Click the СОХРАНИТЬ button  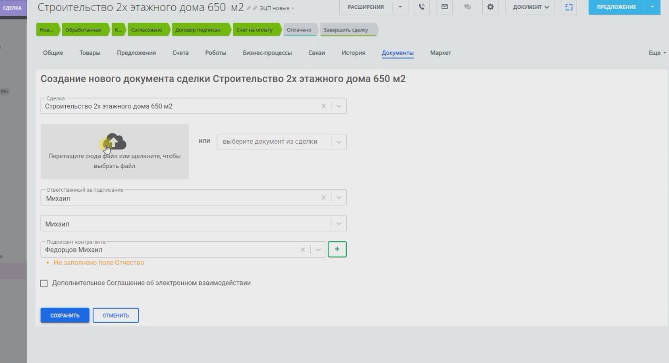[x=65, y=315]
